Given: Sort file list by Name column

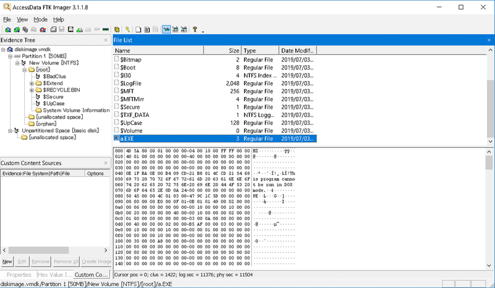Looking at the screenshot, I should tap(158, 51).
